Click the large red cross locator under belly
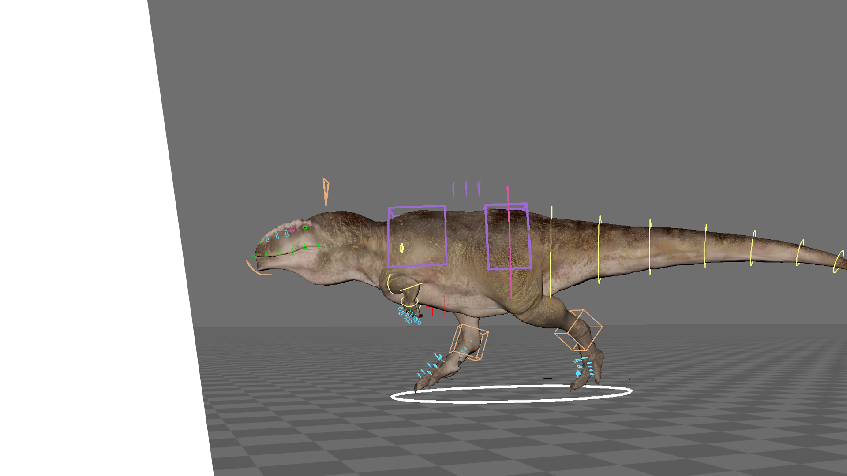Image resolution: width=847 pixels, height=476 pixels. coord(445,306)
